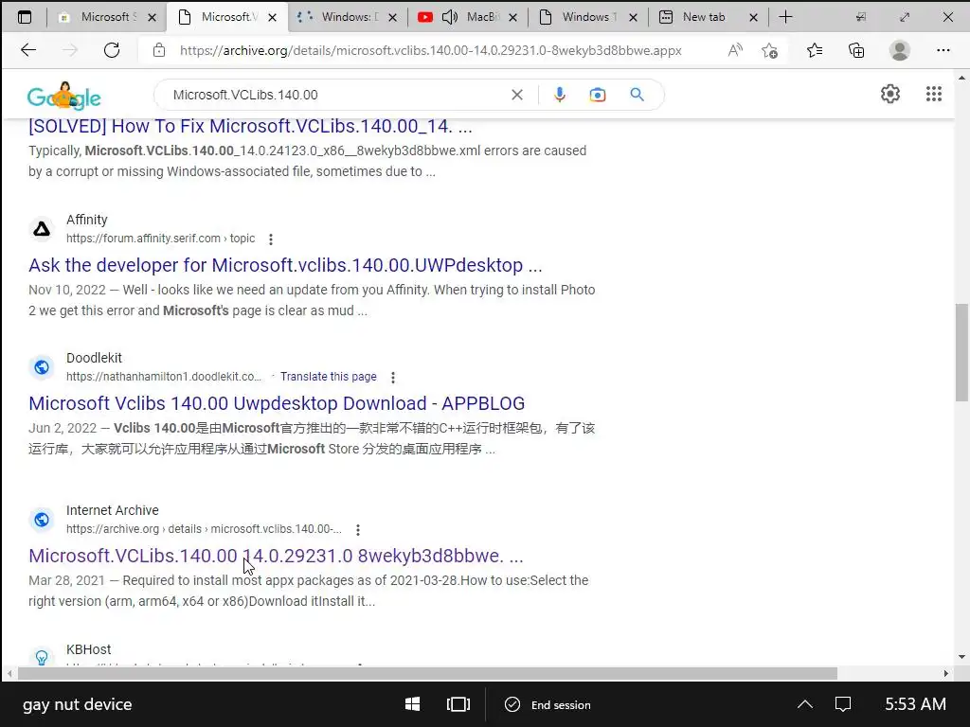Open SOLVED How To Fix Microsoft.VCLibs result

pyautogui.click(x=250, y=126)
